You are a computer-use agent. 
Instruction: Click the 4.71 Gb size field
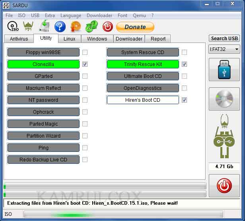(224, 166)
